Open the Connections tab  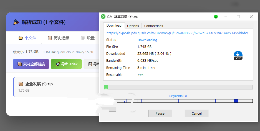click(x=153, y=26)
